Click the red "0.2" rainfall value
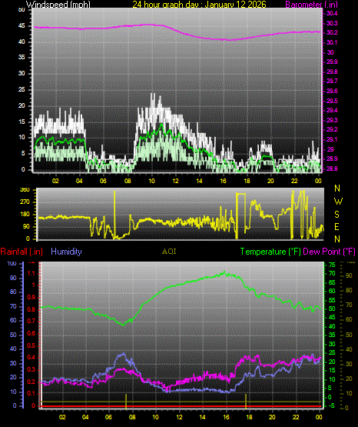The height and width of the screenshot is (427, 358). click(31, 382)
